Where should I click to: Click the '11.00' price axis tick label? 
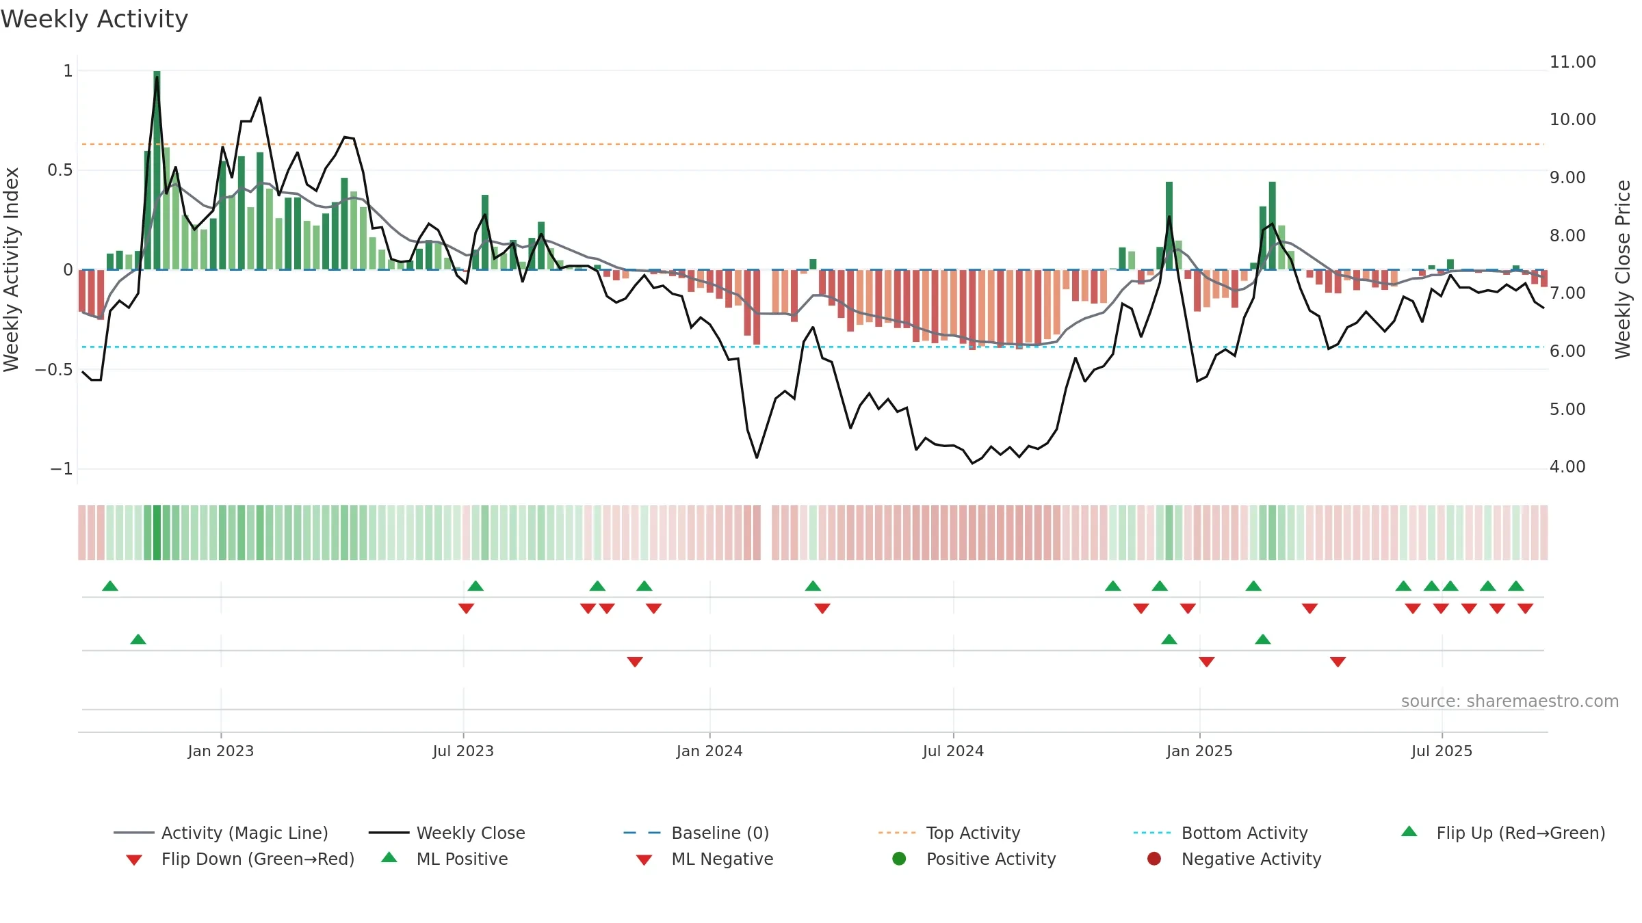coord(1573,62)
